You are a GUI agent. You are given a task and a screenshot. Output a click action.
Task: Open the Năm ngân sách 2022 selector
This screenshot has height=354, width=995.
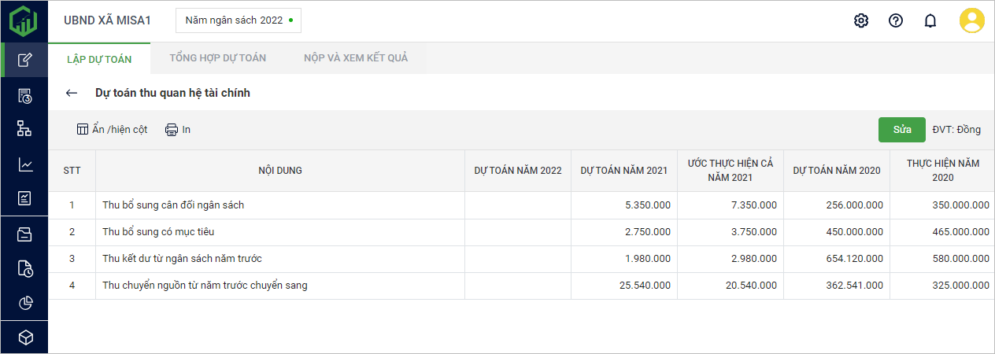coord(238,20)
